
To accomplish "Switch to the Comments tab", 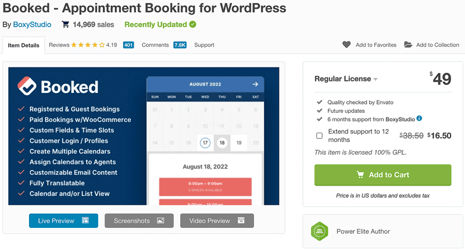I will pos(155,45).
